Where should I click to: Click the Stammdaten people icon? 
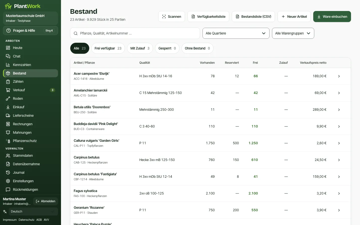(x=8, y=155)
